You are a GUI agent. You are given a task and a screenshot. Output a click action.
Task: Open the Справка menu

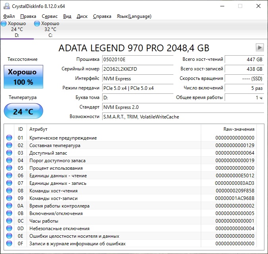(x=102, y=16)
